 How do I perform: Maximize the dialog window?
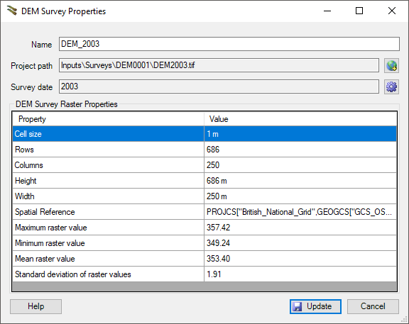click(359, 11)
